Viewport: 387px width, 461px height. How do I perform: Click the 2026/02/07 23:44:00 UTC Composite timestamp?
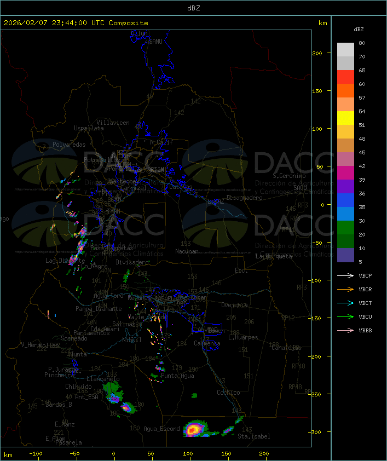(76, 22)
